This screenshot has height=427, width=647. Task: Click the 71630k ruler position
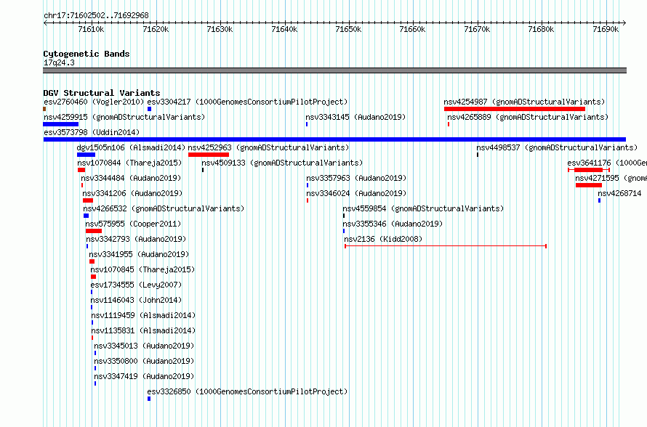point(220,29)
